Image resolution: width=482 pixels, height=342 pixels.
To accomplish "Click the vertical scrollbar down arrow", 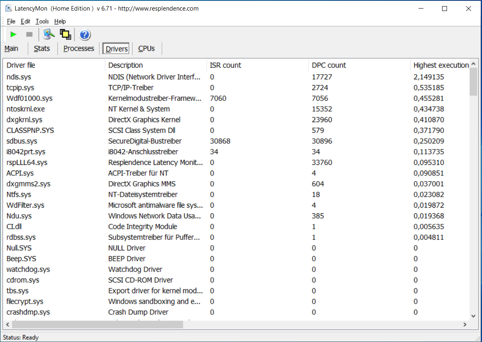I will [x=473, y=316].
